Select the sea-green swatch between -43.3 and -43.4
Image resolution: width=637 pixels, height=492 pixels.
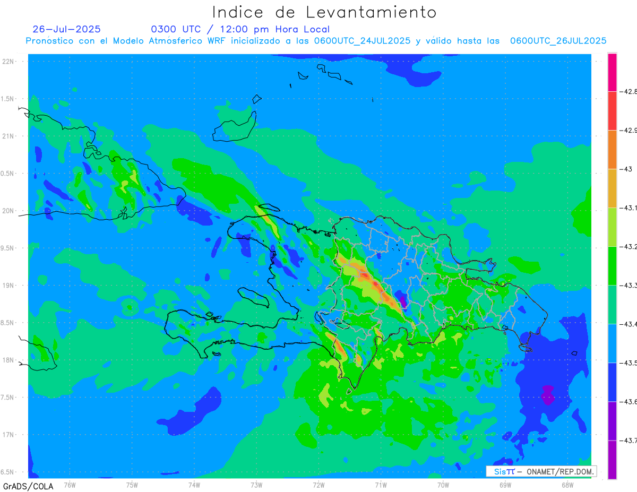(612, 305)
